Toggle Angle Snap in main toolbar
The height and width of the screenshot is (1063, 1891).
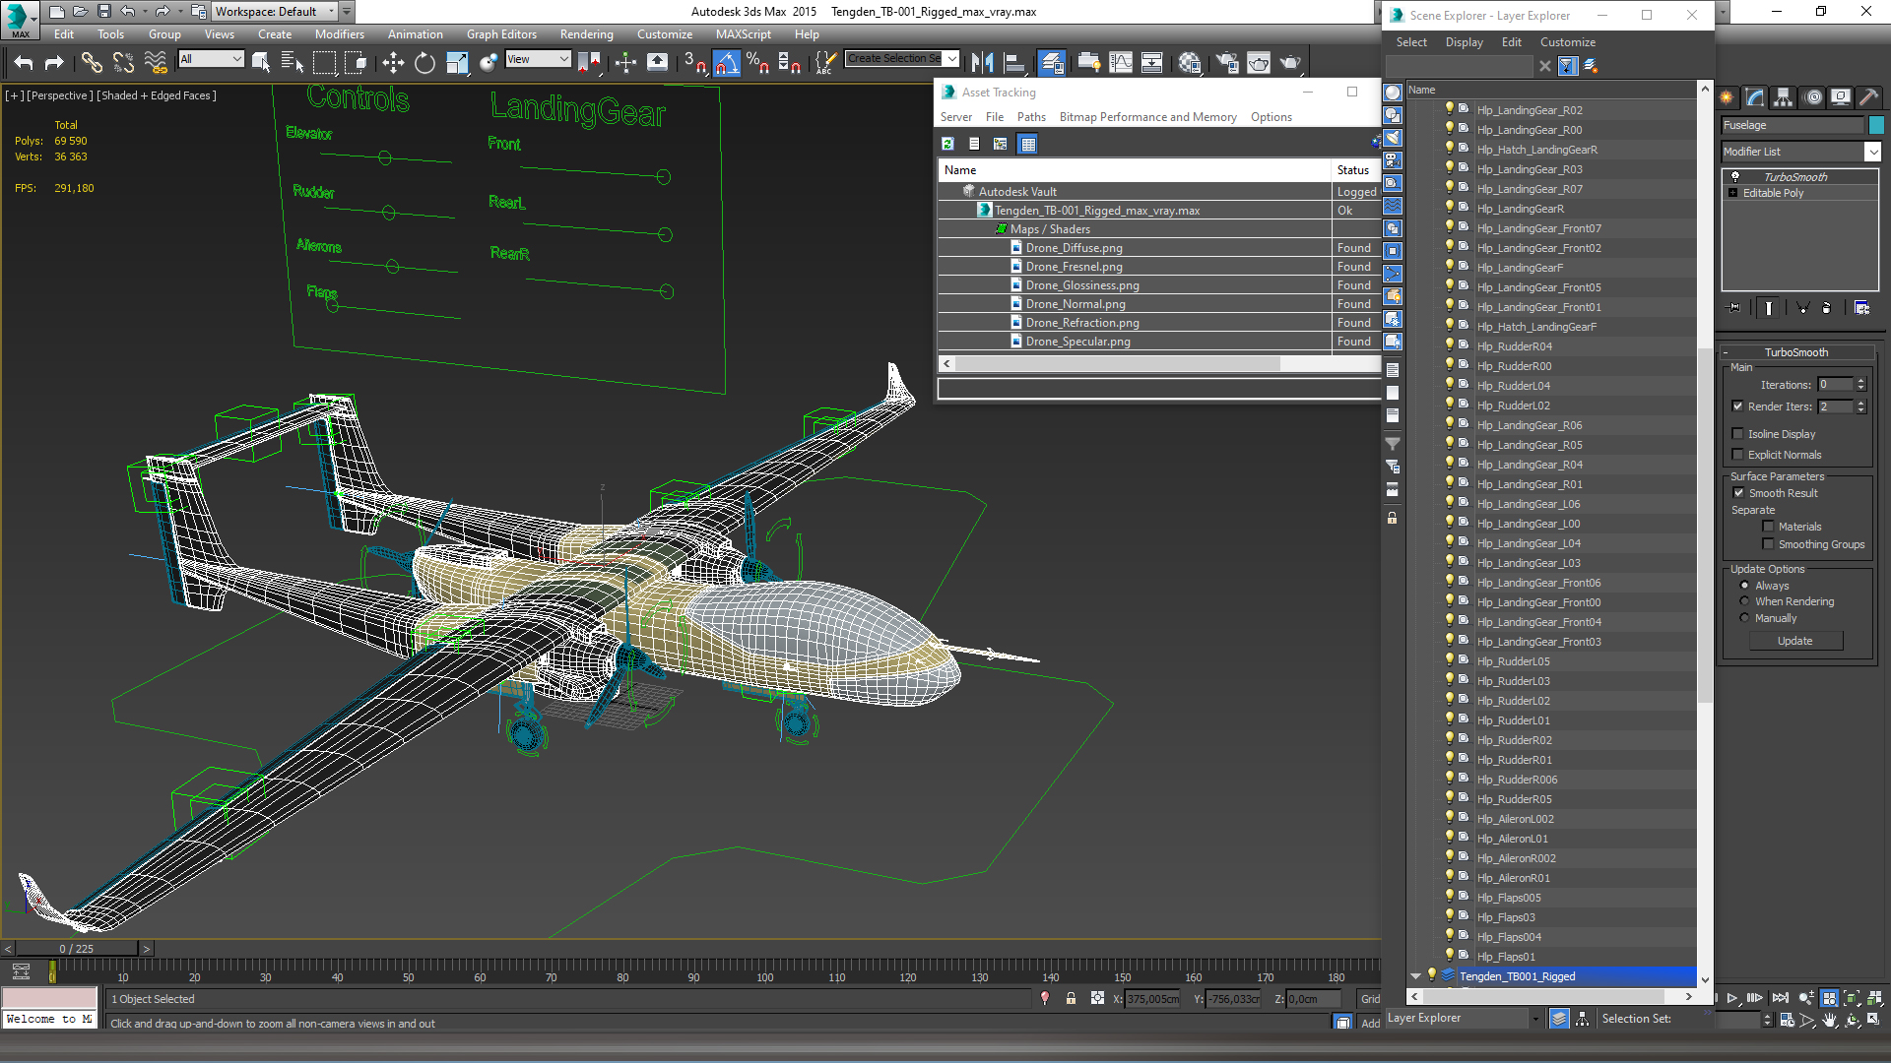(726, 63)
